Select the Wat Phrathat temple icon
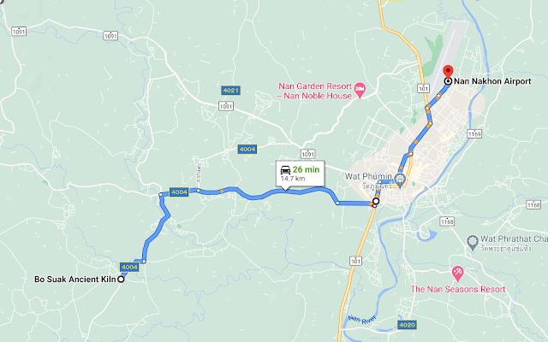The height and width of the screenshot is (342, 548). (x=473, y=242)
